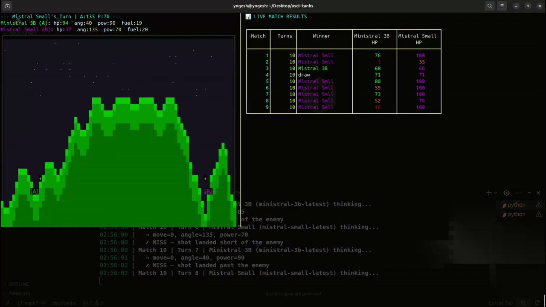Minimize the ascii-tanks terminal window
The image size is (546, 307).
tap(516, 6)
